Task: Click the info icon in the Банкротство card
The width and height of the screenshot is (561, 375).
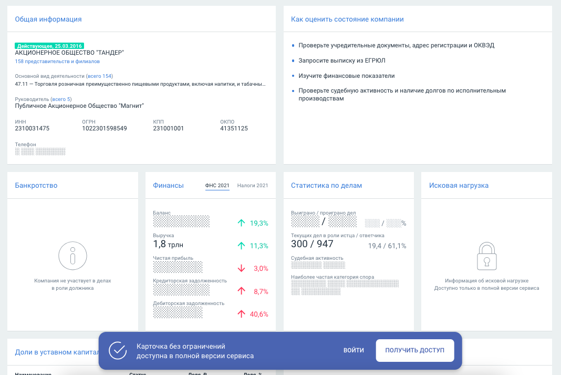Action: click(x=72, y=256)
